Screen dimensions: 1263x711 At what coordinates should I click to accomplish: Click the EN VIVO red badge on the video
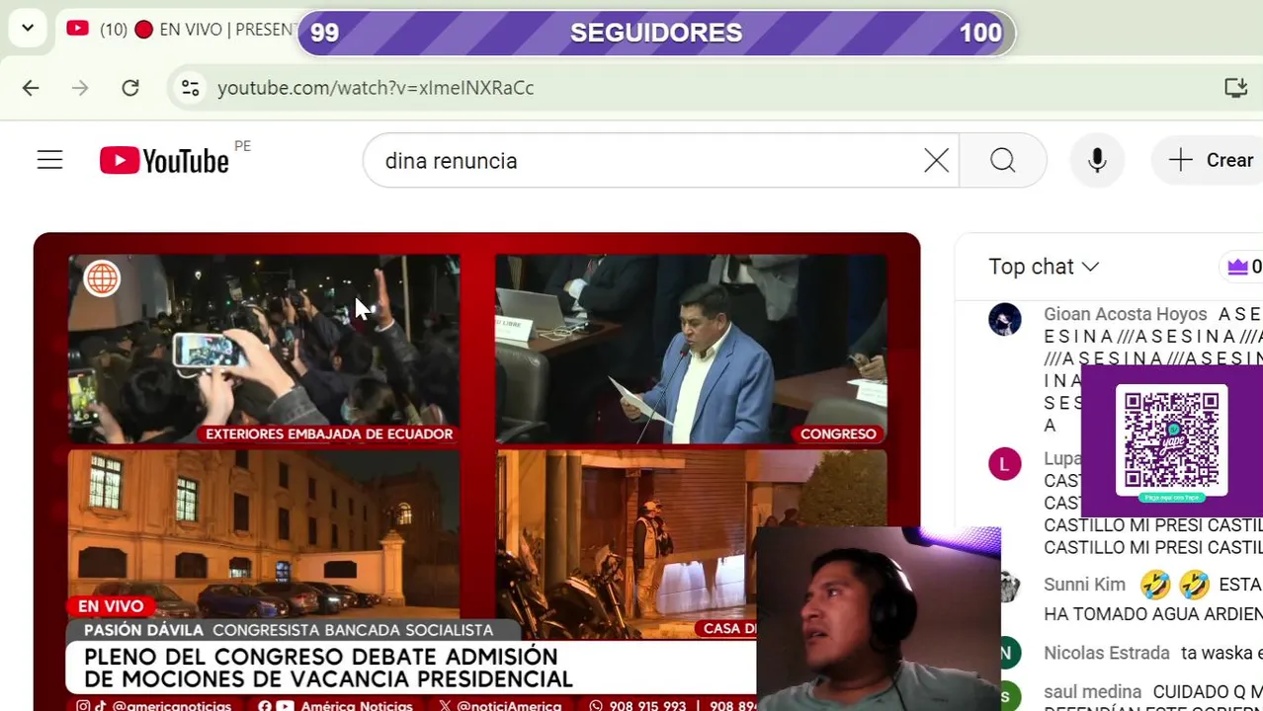pyautogui.click(x=111, y=606)
